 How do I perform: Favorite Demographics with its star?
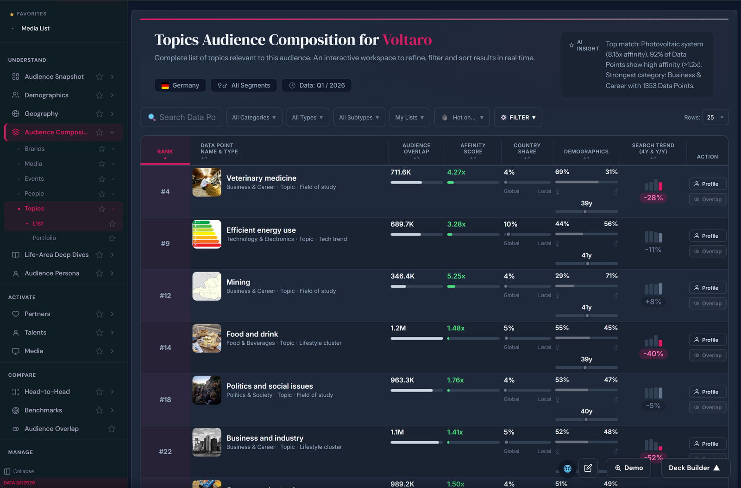(x=99, y=95)
